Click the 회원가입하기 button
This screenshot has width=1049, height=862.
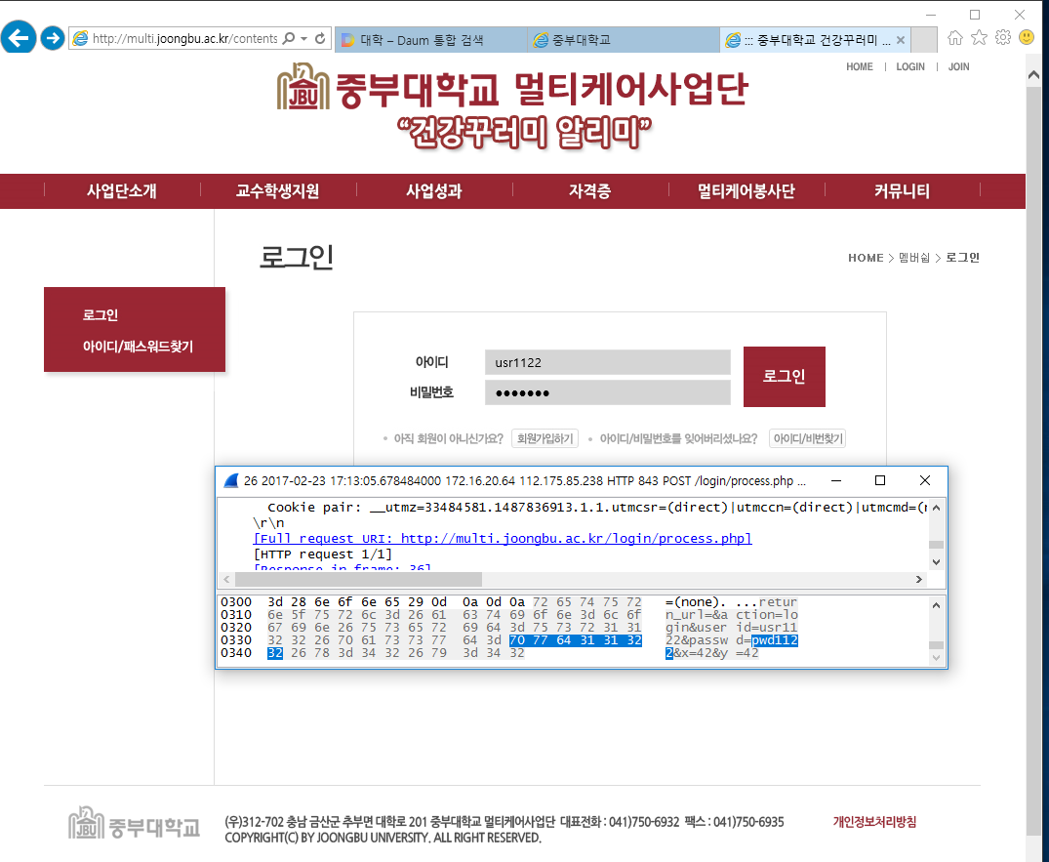[545, 438]
